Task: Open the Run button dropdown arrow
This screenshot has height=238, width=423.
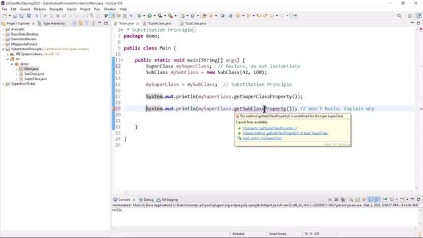Action: pos(154,16)
